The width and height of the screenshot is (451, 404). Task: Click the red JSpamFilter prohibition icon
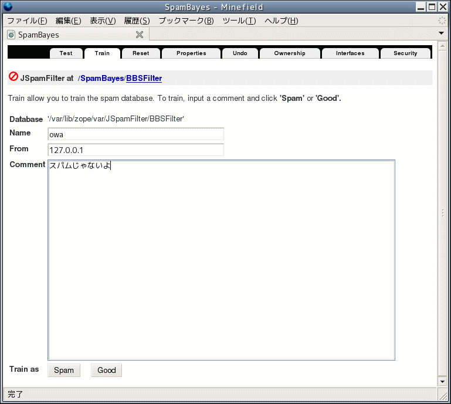coord(13,77)
